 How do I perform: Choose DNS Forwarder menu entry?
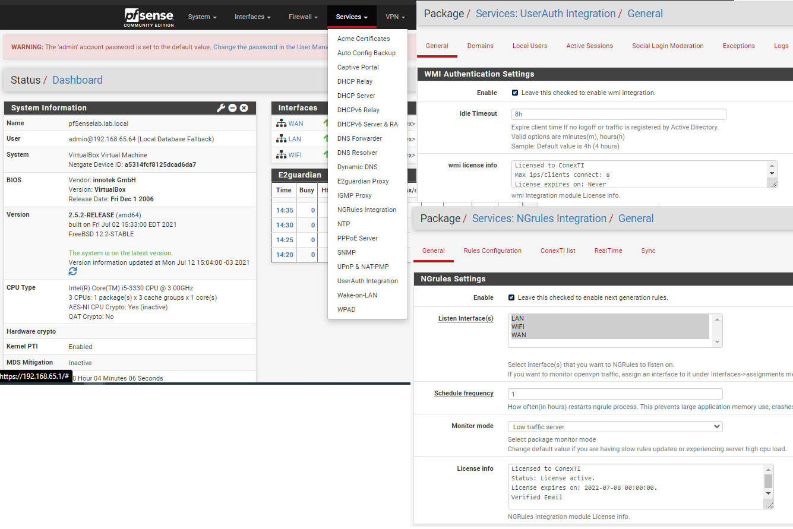point(359,138)
